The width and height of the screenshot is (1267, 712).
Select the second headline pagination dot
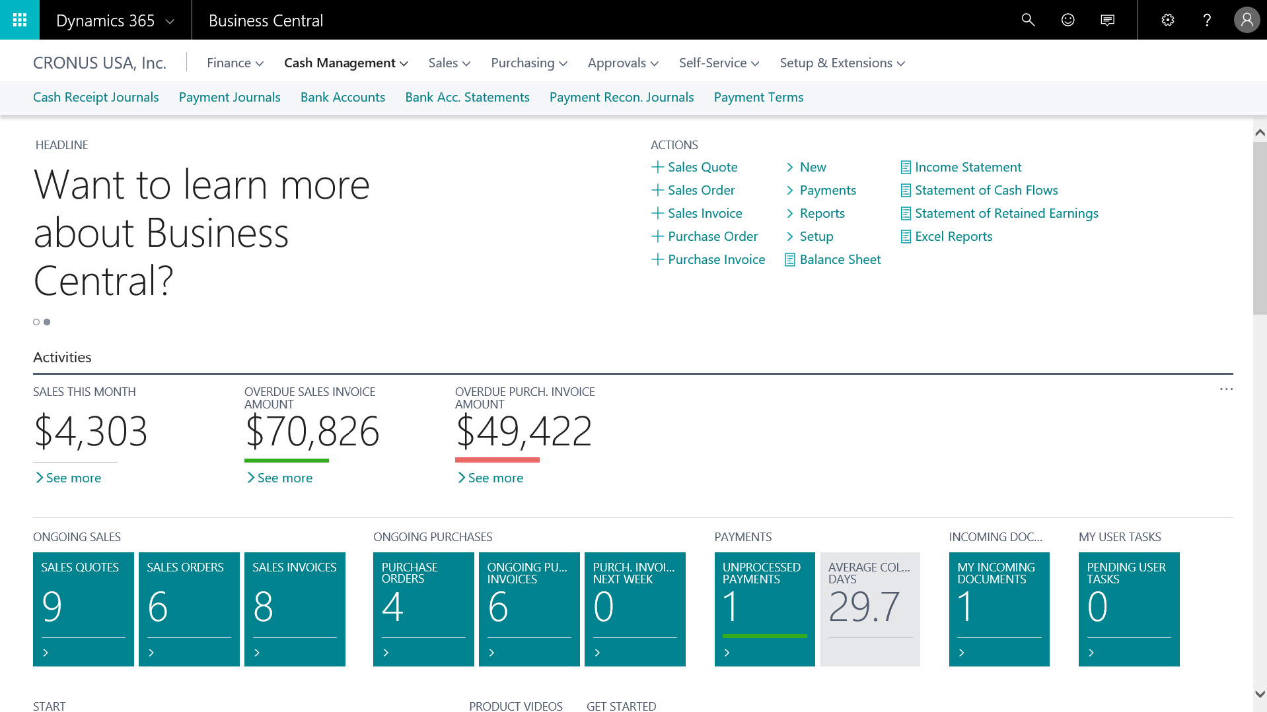coord(47,322)
